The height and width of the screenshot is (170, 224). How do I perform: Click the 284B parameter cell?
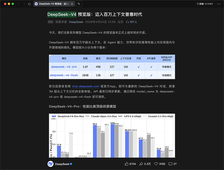coord(85,75)
